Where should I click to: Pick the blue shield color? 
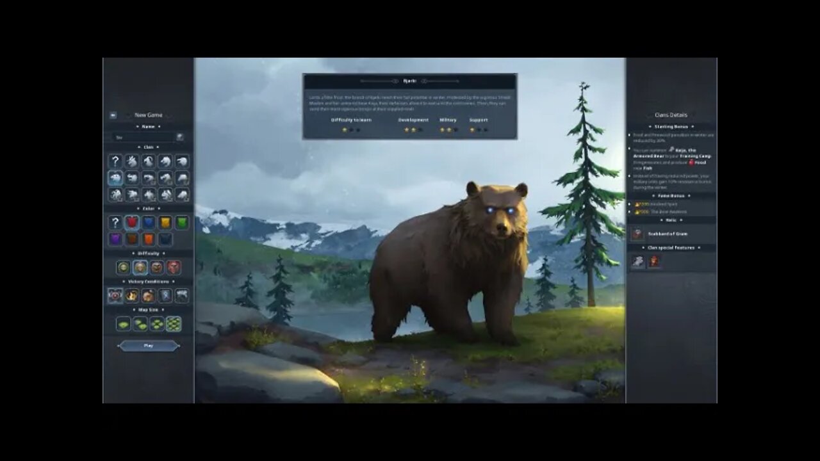pos(149,222)
